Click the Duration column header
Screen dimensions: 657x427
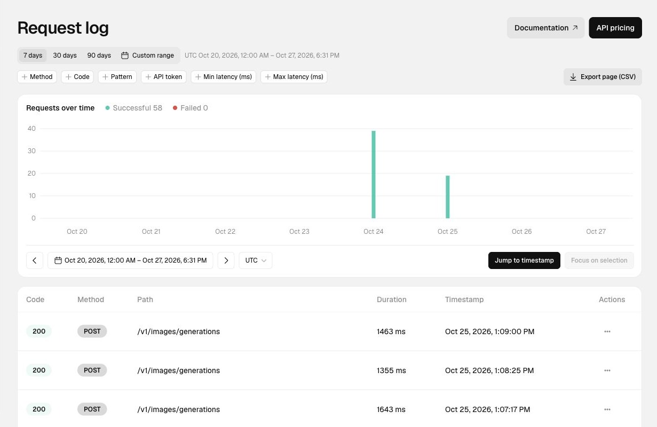pos(392,299)
